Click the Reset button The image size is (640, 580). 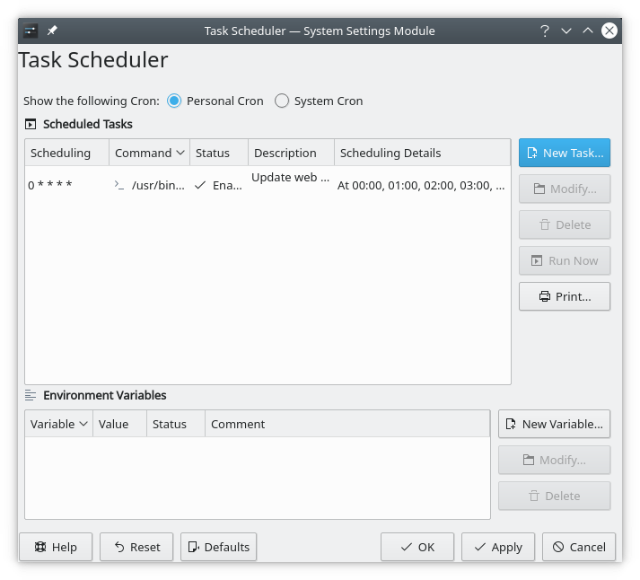136,547
